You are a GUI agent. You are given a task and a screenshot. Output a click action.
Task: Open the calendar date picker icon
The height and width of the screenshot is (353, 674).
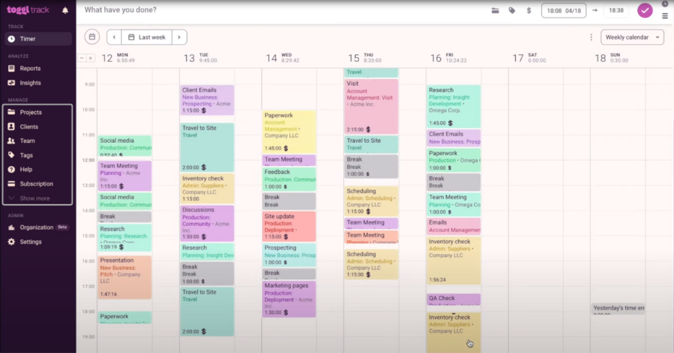[x=92, y=37]
